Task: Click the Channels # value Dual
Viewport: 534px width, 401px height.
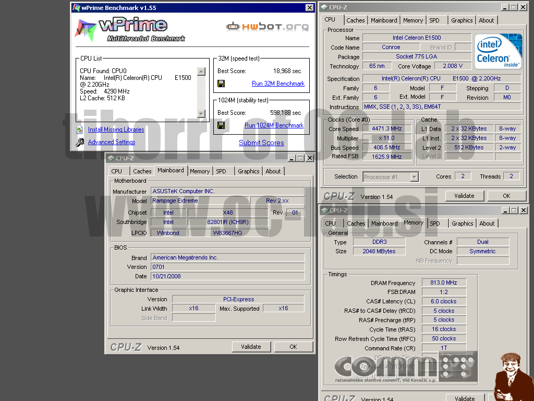Action: click(x=483, y=242)
